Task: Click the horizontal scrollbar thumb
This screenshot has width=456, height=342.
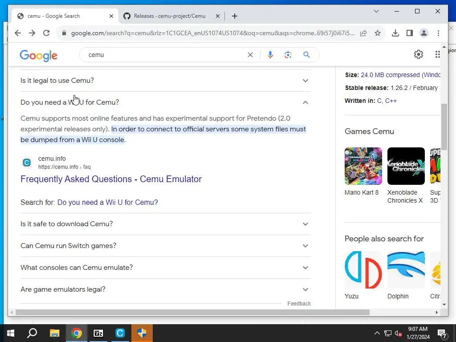Action: point(192,313)
